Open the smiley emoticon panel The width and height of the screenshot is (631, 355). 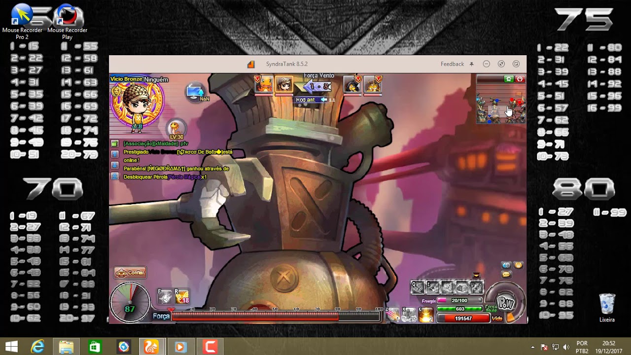(518, 265)
